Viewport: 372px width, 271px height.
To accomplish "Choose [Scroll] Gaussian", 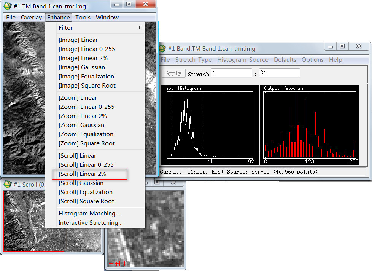I will pyautogui.click(x=81, y=183).
